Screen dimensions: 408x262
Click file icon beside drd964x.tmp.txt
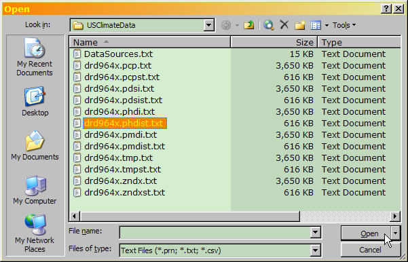77,157
